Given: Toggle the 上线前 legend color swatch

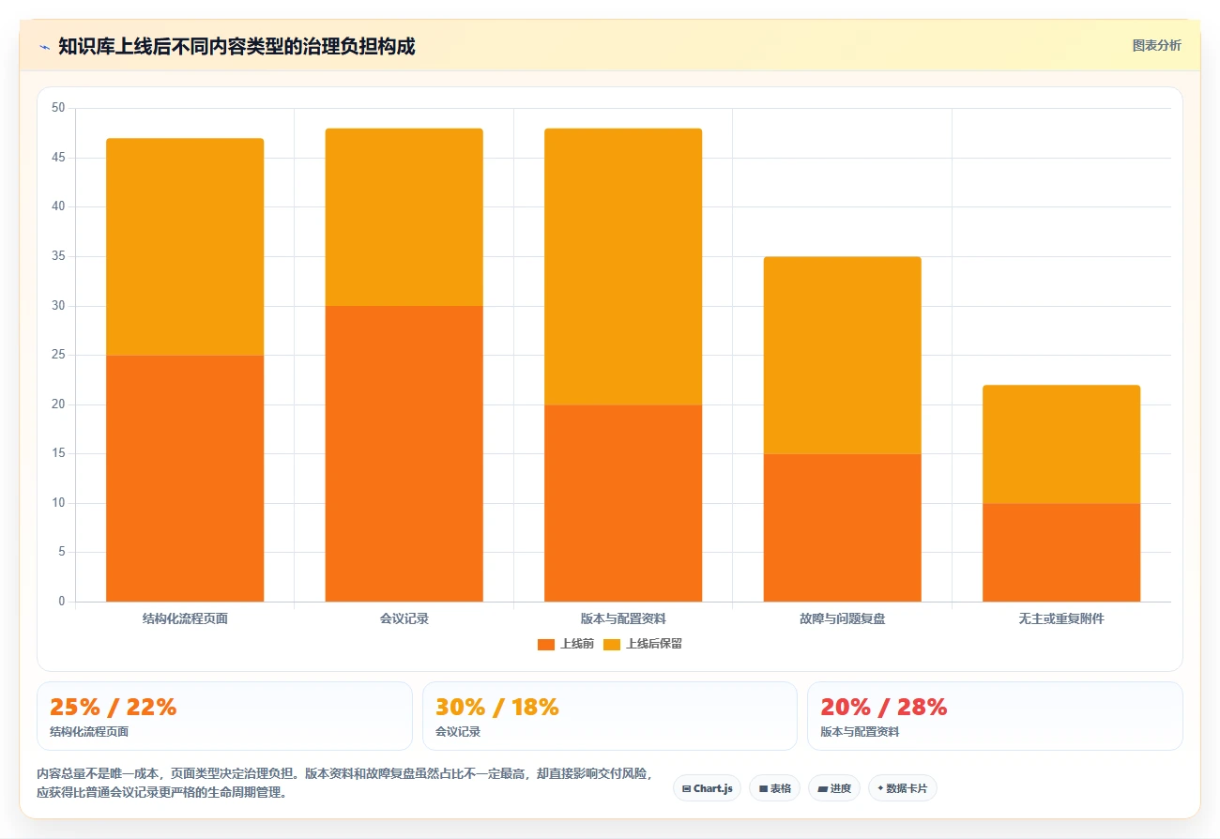Looking at the screenshot, I should 546,644.
